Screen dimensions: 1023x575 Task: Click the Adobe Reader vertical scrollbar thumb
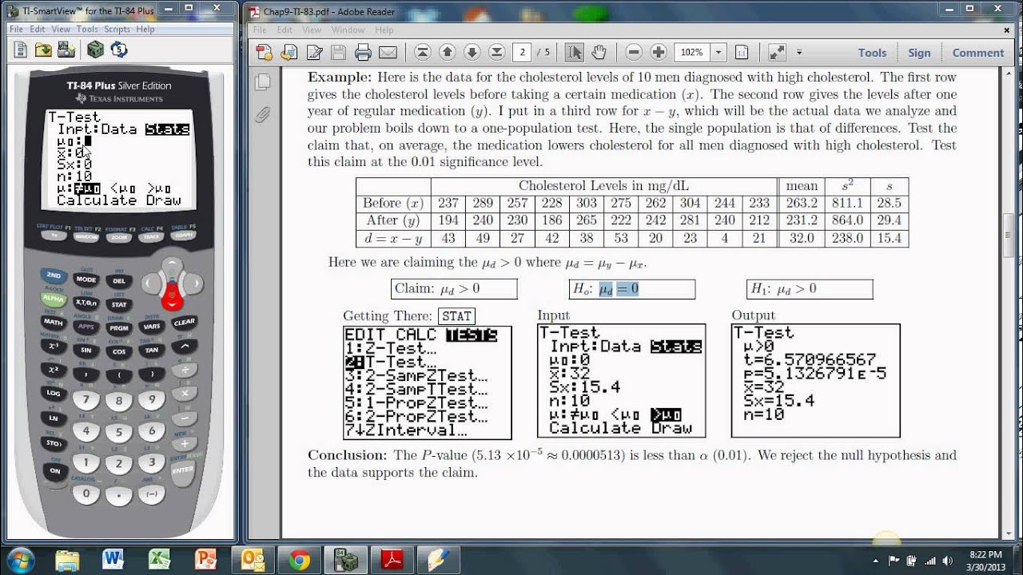[1010, 235]
